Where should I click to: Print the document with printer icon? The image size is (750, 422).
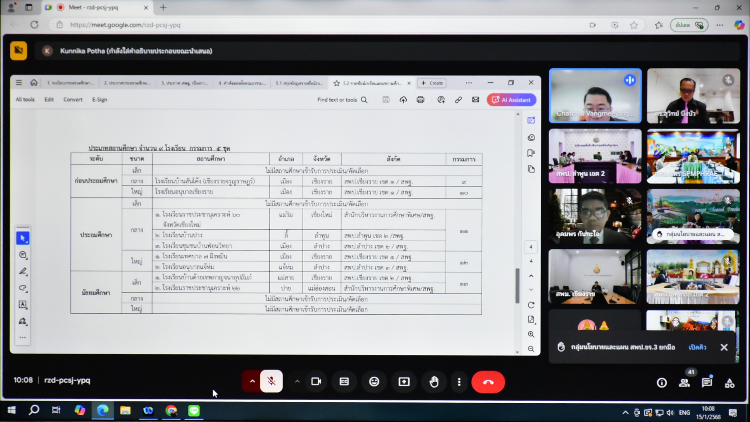click(x=420, y=100)
